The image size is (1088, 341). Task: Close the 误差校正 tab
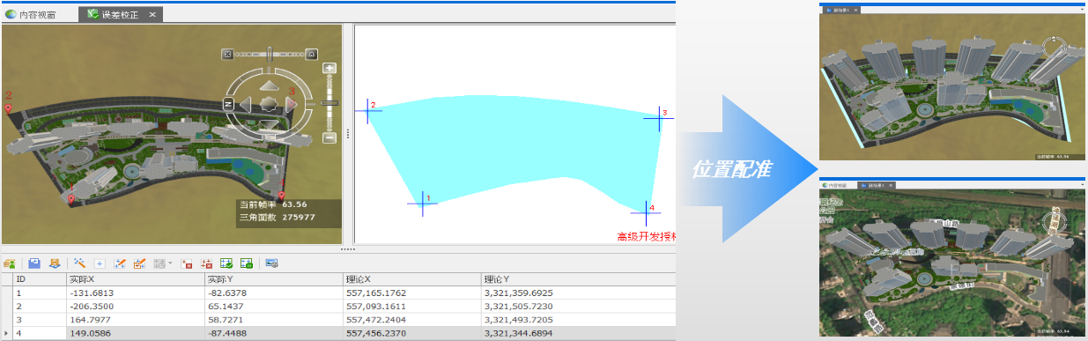tap(152, 15)
